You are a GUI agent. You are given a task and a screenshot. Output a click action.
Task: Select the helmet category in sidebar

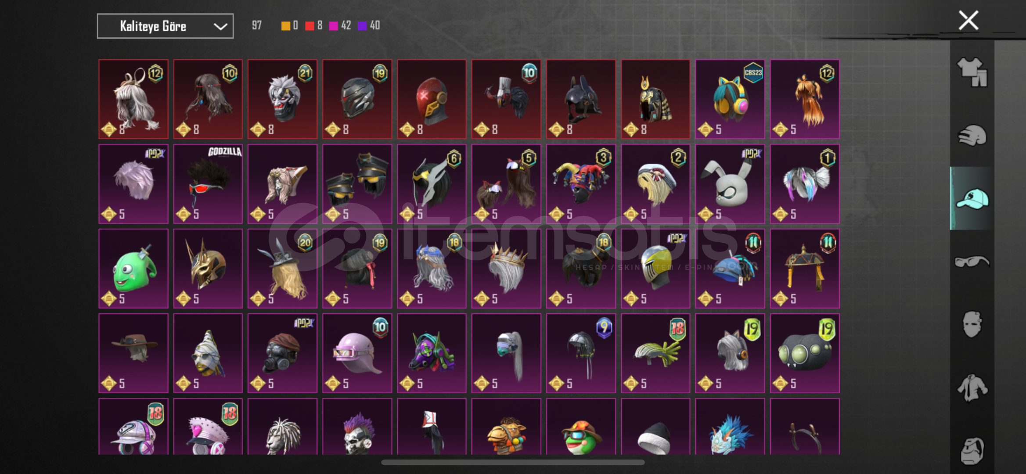[x=972, y=135]
